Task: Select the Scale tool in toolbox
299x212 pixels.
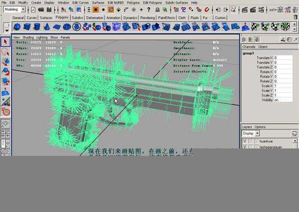Action: pos(6,82)
